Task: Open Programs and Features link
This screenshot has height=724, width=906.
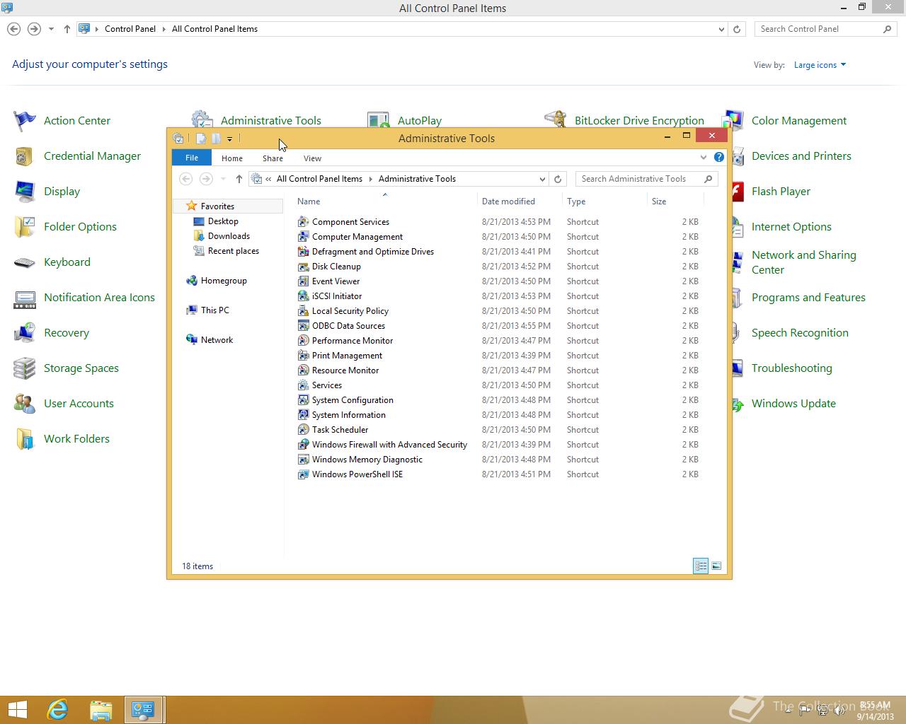Action: pyautogui.click(x=808, y=298)
